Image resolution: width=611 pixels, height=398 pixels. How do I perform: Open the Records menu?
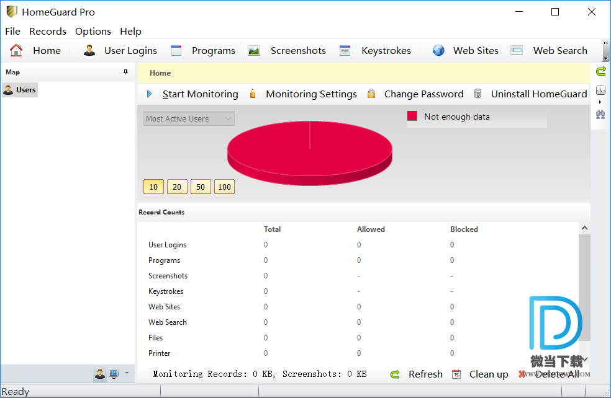[x=48, y=32]
